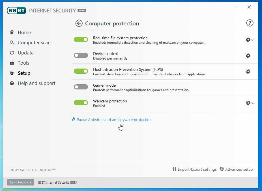Expand Real-time file system protection gear dropdown
This screenshot has height=191, width=262.
pos(250,40)
